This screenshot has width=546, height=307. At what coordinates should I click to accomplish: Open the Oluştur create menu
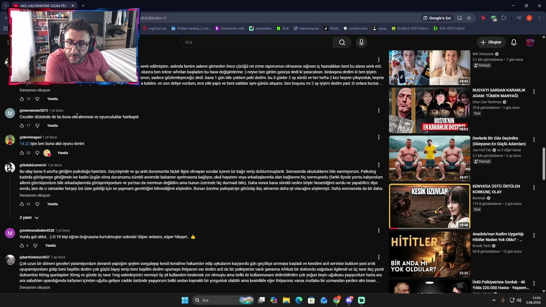pyautogui.click(x=491, y=42)
